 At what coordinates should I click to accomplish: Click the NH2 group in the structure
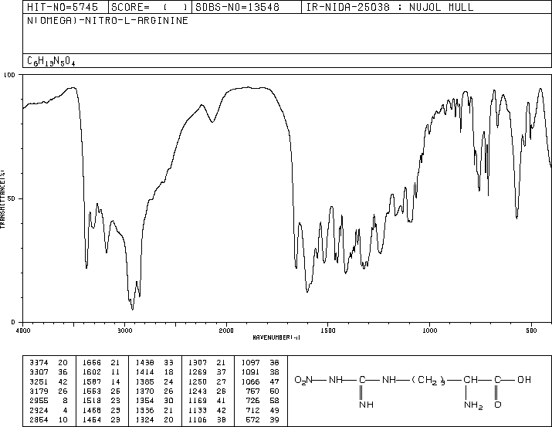473,405
